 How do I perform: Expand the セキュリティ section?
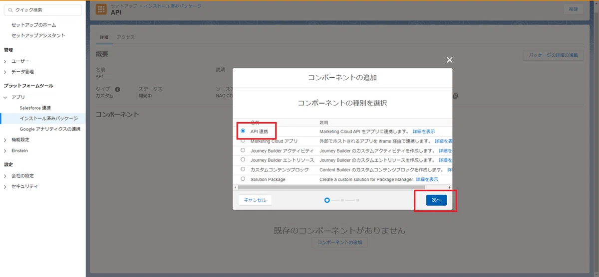point(5,186)
